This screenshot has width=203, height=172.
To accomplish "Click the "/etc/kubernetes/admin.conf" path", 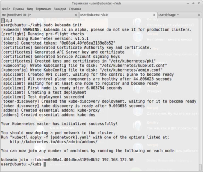I will 131,70.
